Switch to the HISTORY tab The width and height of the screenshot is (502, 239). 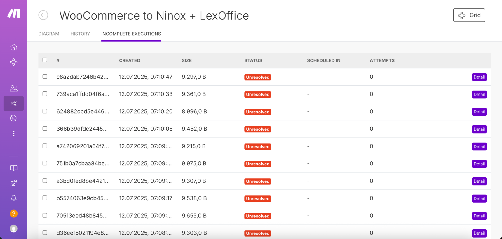[x=80, y=34]
